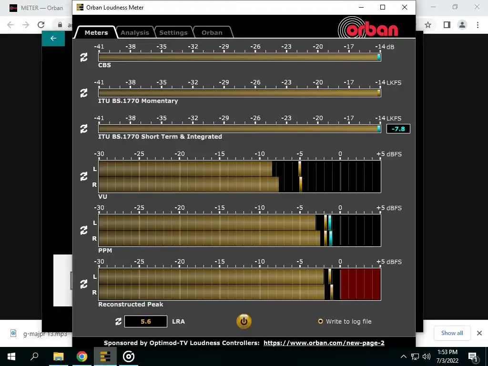Reset the PPM meter with its refresh icon
The width and height of the screenshot is (488, 366).
coord(84,230)
